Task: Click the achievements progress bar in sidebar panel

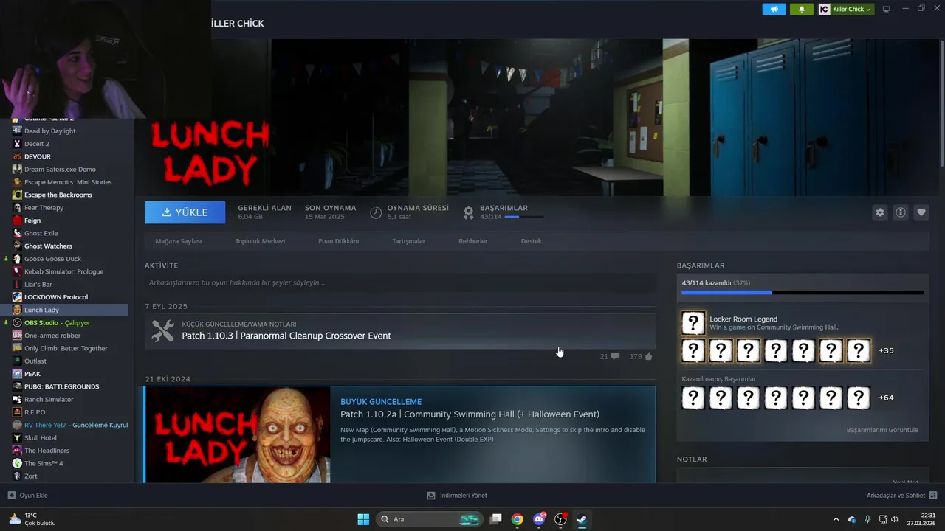Action: (803, 293)
